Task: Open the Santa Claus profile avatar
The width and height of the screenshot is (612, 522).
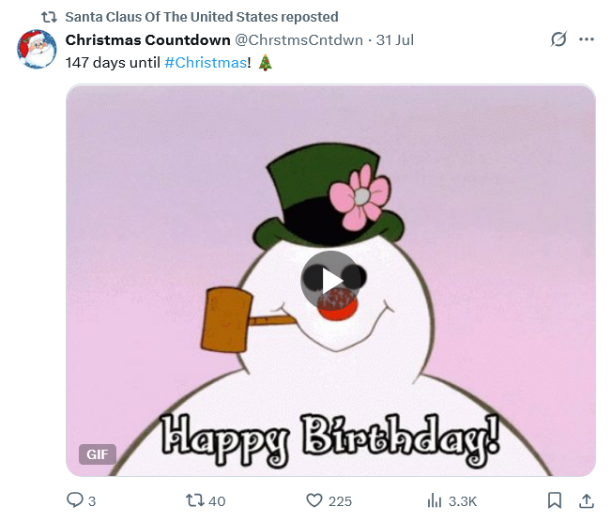Action: (38, 49)
